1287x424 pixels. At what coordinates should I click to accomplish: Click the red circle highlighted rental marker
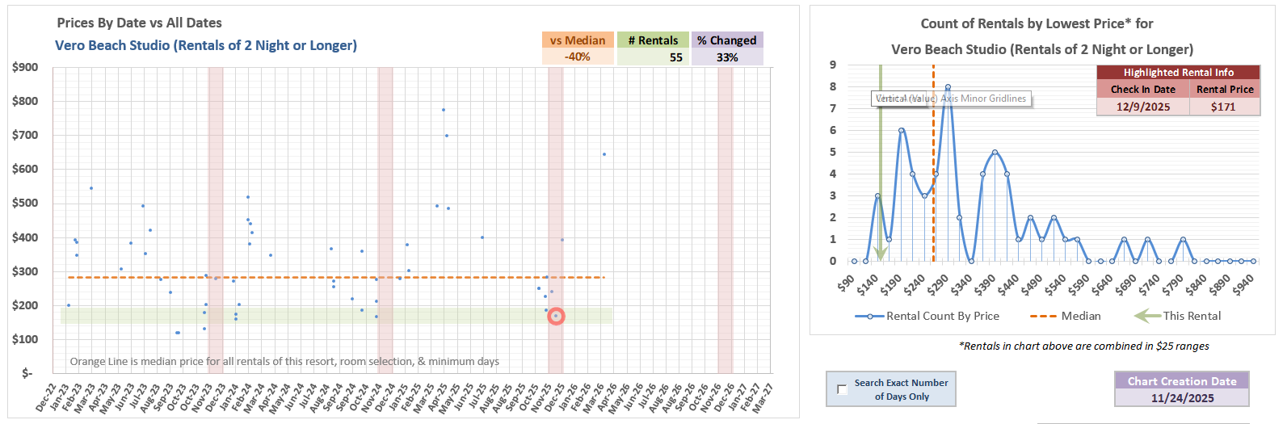[556, 317]
